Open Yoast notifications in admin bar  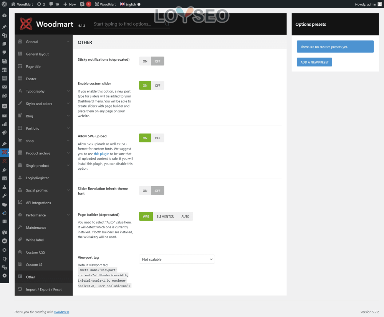point(86,4)
